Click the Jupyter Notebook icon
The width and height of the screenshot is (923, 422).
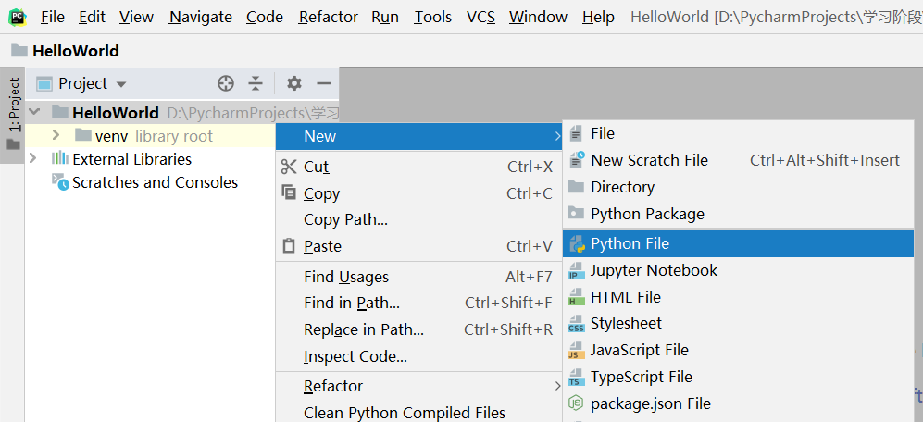pyautogui.click(x=576, y=271)
